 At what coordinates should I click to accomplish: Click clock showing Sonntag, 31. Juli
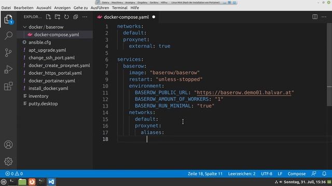click(x=305, y=182)
